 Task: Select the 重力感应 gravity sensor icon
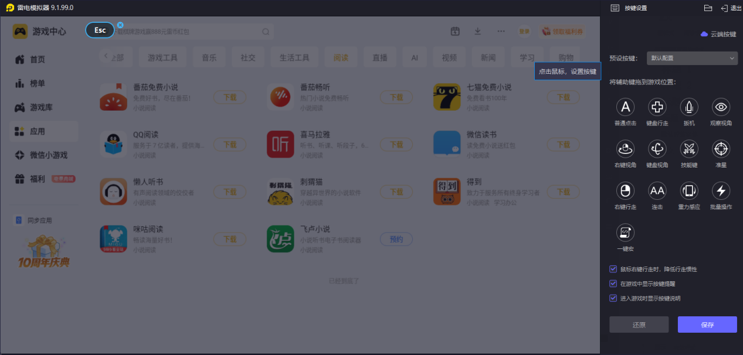(x=689, y=190)
